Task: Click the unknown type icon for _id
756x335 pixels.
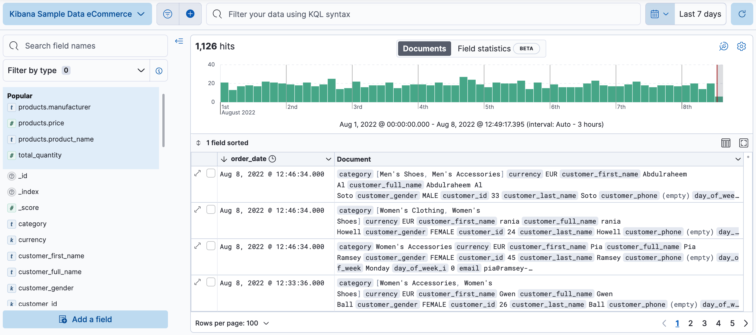Action: point(11,176)
